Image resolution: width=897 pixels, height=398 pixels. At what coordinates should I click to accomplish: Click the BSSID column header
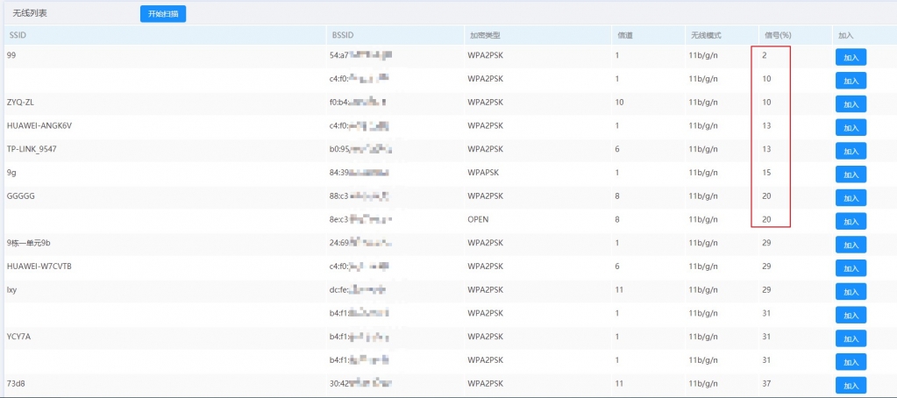[342, 35]
